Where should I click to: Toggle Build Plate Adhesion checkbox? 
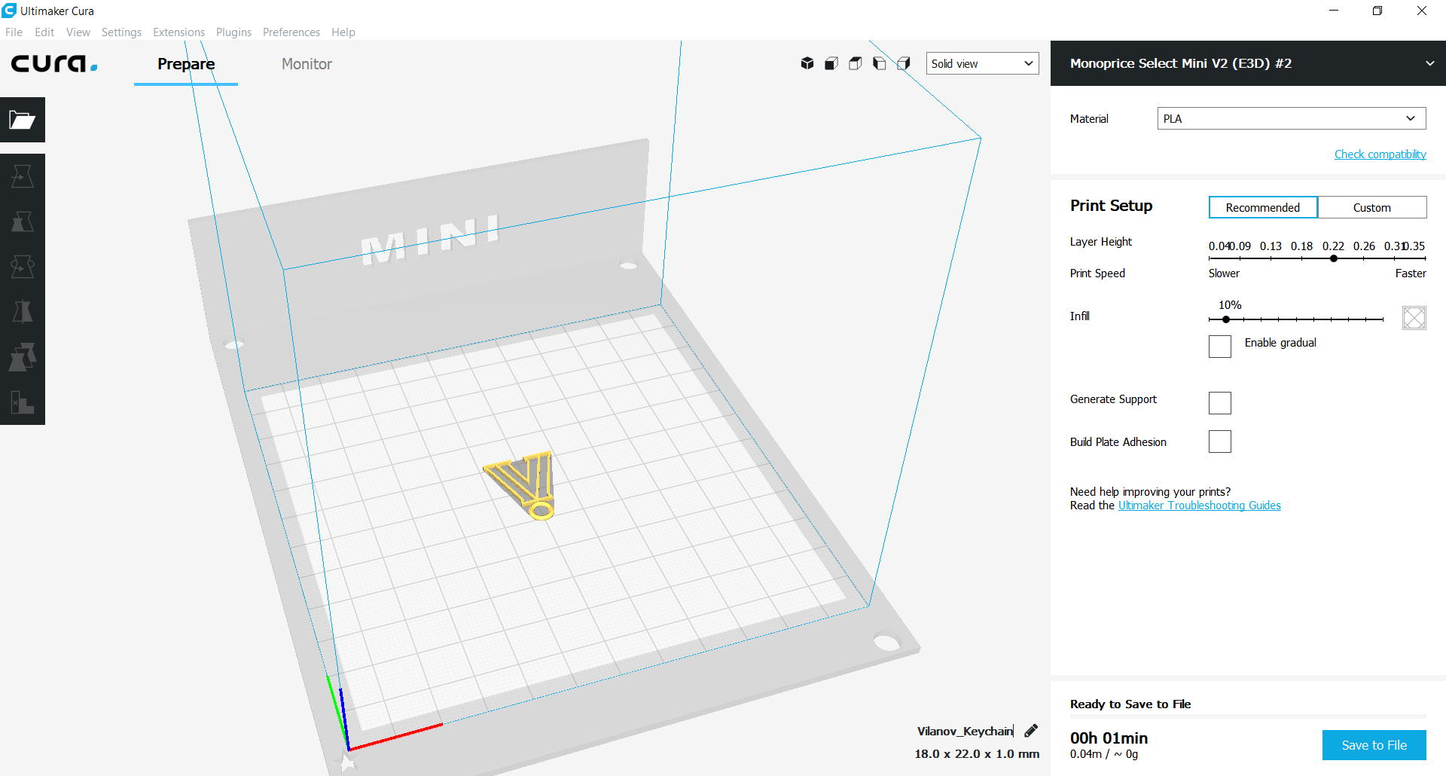[x=1220, y=441]
